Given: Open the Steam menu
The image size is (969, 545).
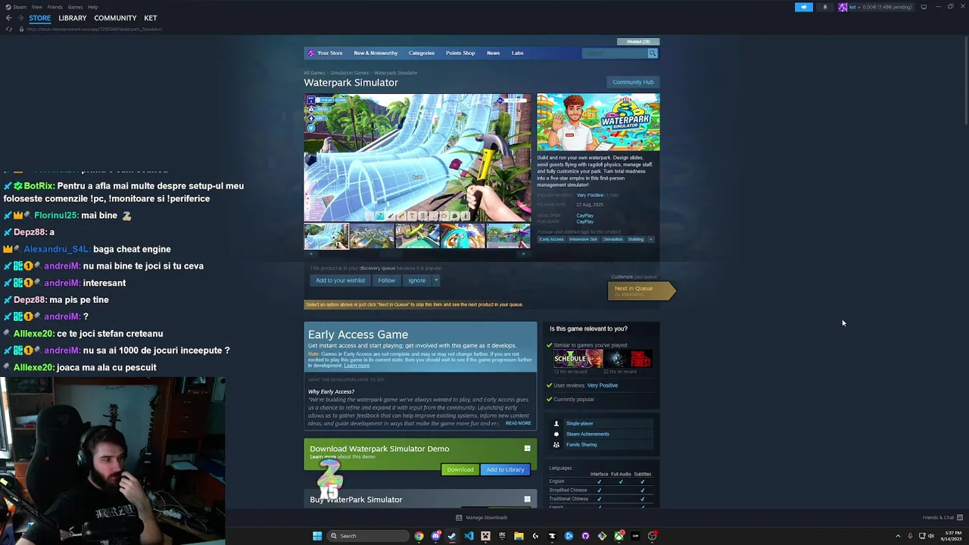Looking at the screenshot, I should pyautogui.click(x=20, y=7).
